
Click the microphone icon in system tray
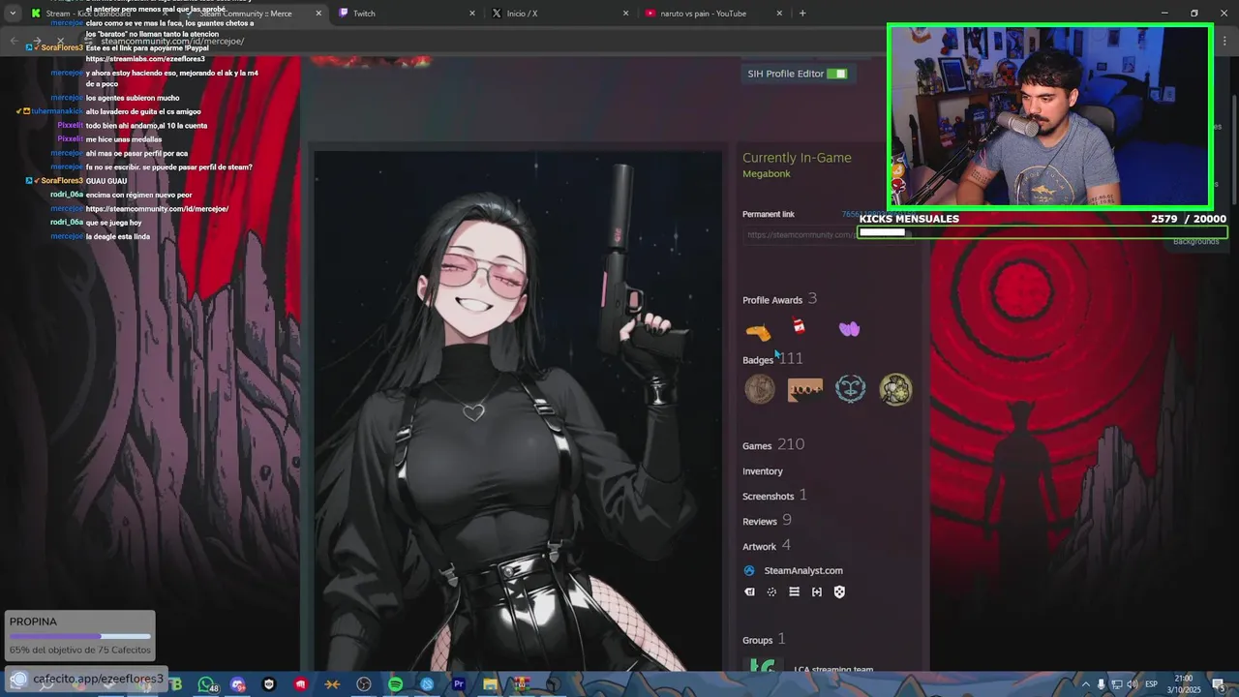(1101, 684)
